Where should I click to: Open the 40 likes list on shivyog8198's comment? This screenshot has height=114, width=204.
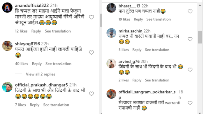[22, 64]
